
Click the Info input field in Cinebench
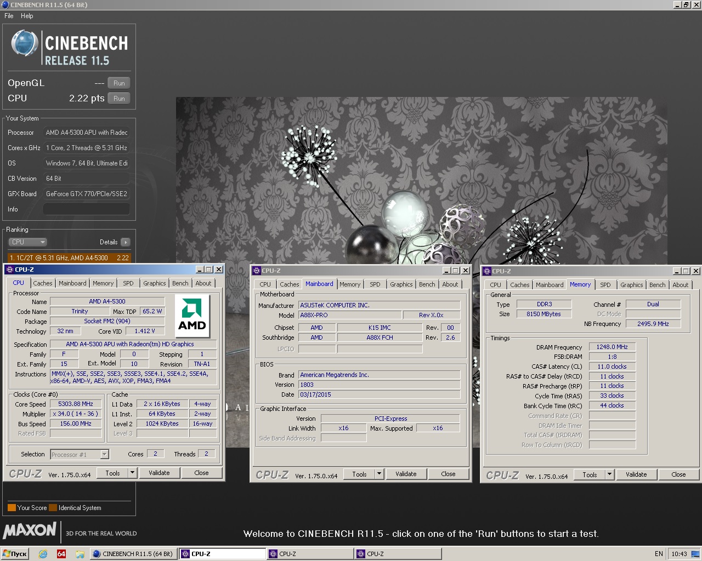click(87, 209)
